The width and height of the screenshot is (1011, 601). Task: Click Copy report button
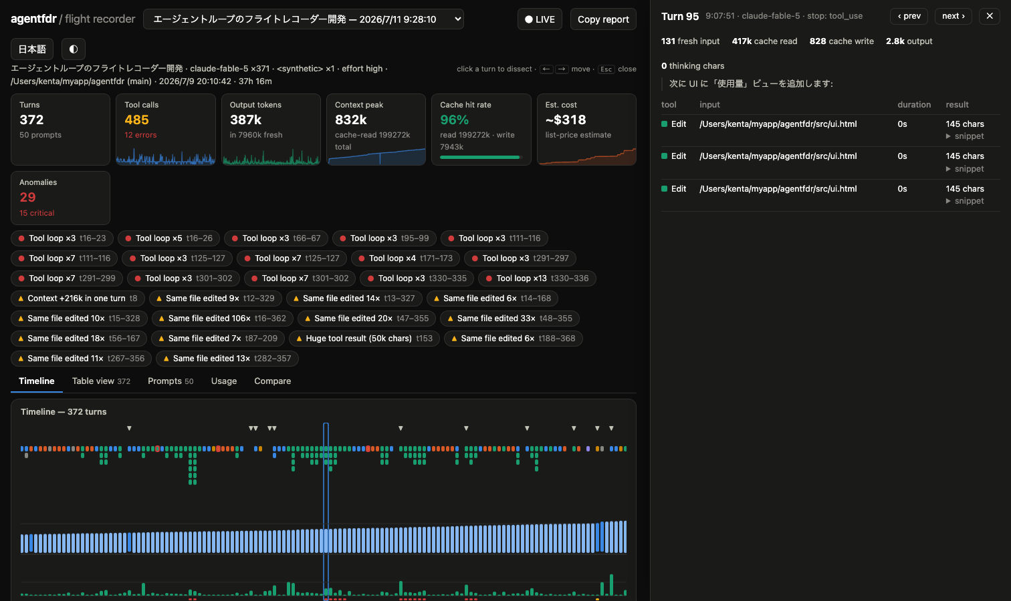603,19
